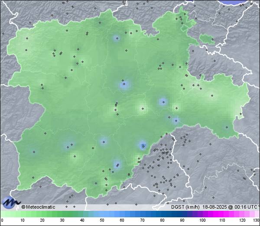Click the 80 value on the scale
Image resolution: width=260 pixels, height=226 pixels.
click(162, 220)
